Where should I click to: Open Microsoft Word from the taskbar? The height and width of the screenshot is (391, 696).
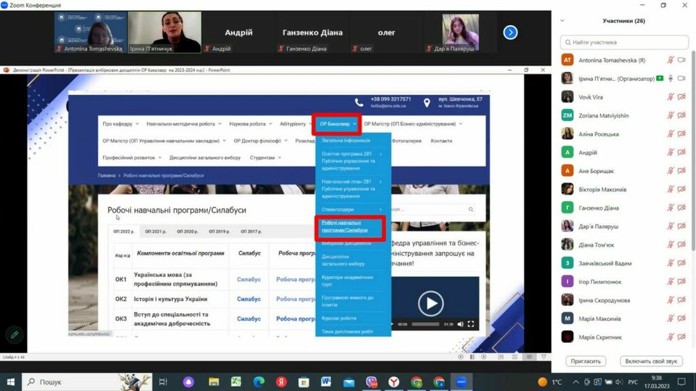tap(326, 382)
